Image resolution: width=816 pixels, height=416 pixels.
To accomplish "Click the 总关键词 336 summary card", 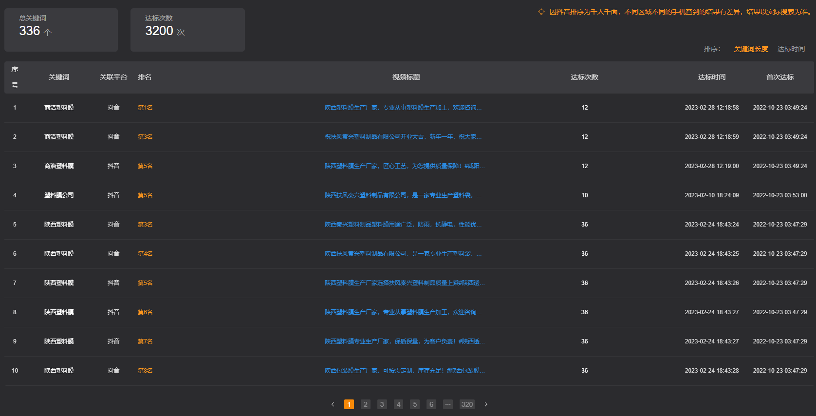I will 61,30.
